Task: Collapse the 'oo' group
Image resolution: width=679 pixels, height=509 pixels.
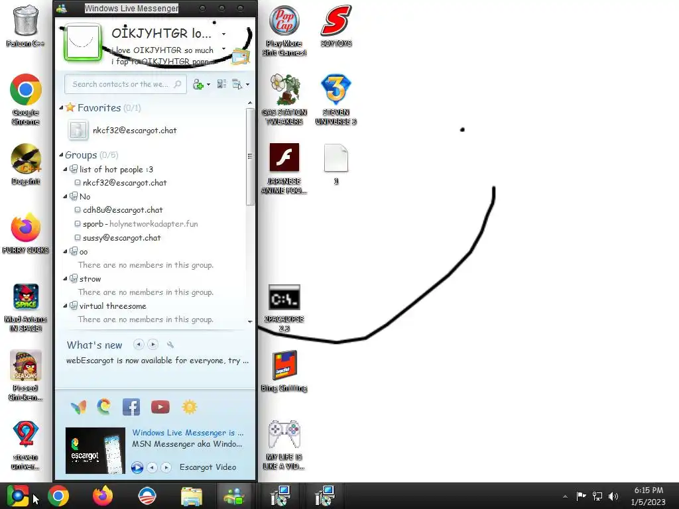Action: (x=66, y=251)
